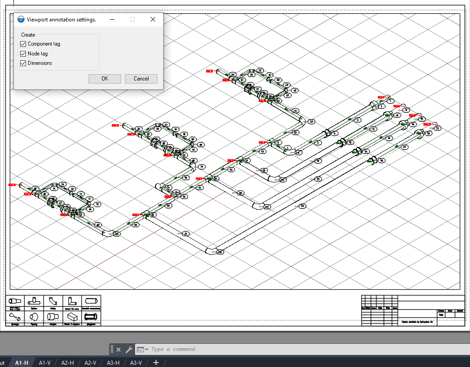Click the Type a command input field
The height and width of the screenshot is (367, 470).
[x=224, y=350]
